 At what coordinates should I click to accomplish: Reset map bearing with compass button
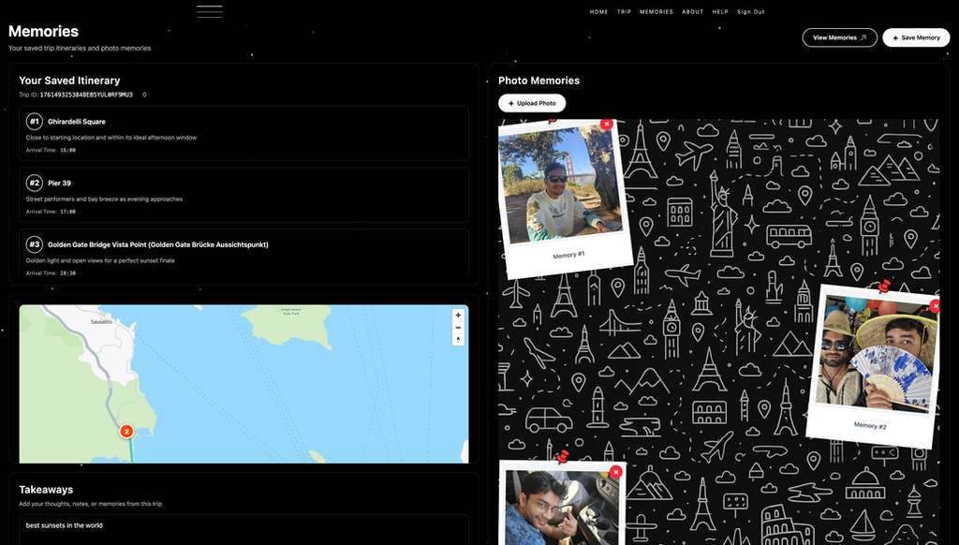(458, 340)
